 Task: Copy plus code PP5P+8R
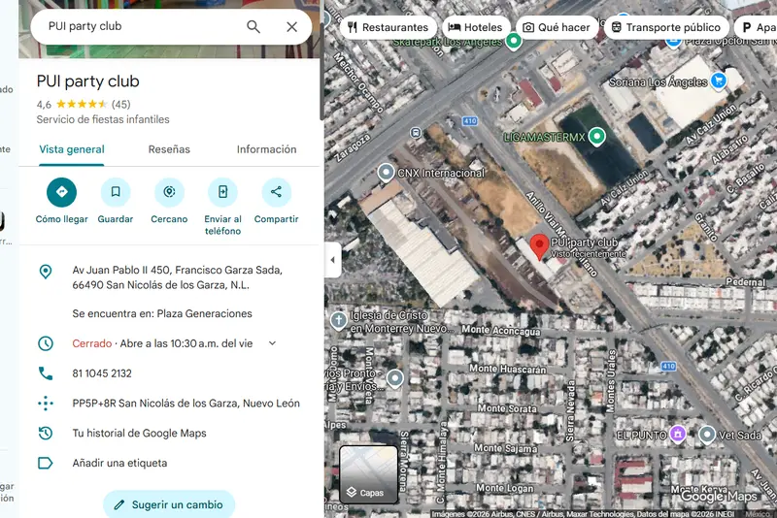[186, 404]
